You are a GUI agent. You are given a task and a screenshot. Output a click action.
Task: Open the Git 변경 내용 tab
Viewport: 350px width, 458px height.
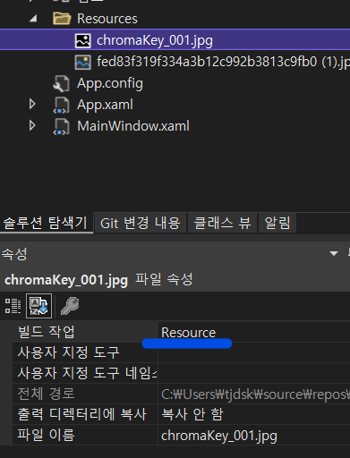click(x=141, y=223)
